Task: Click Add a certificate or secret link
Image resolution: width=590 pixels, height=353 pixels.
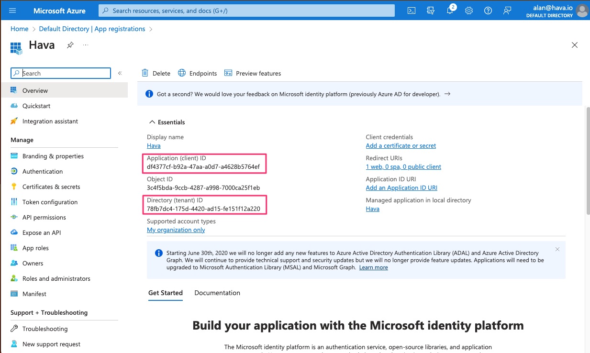Action: 401,145
